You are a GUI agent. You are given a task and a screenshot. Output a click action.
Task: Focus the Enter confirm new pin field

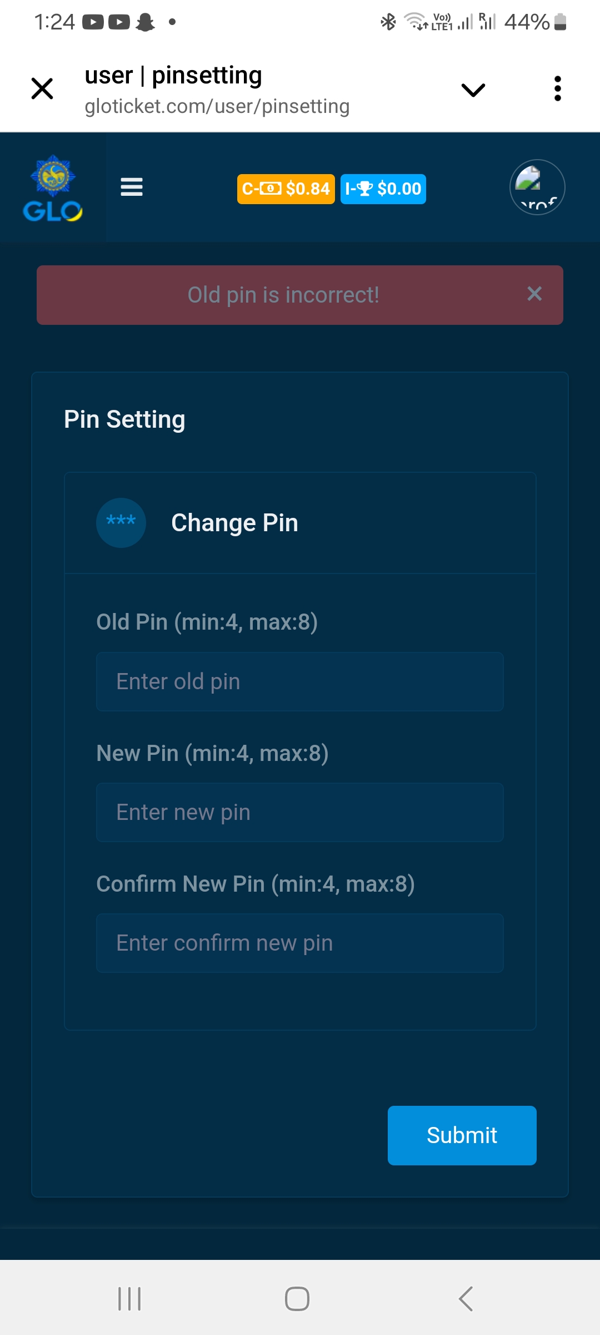(300, 943)
